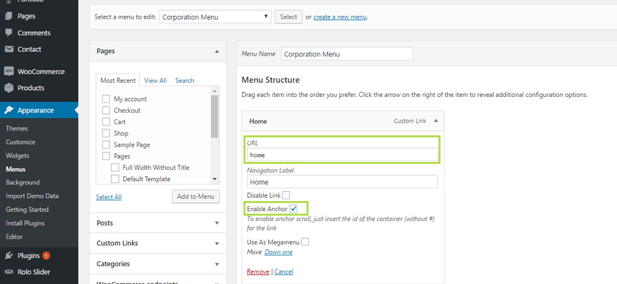
Task: Move the Home item Down one
Action: 279,251
